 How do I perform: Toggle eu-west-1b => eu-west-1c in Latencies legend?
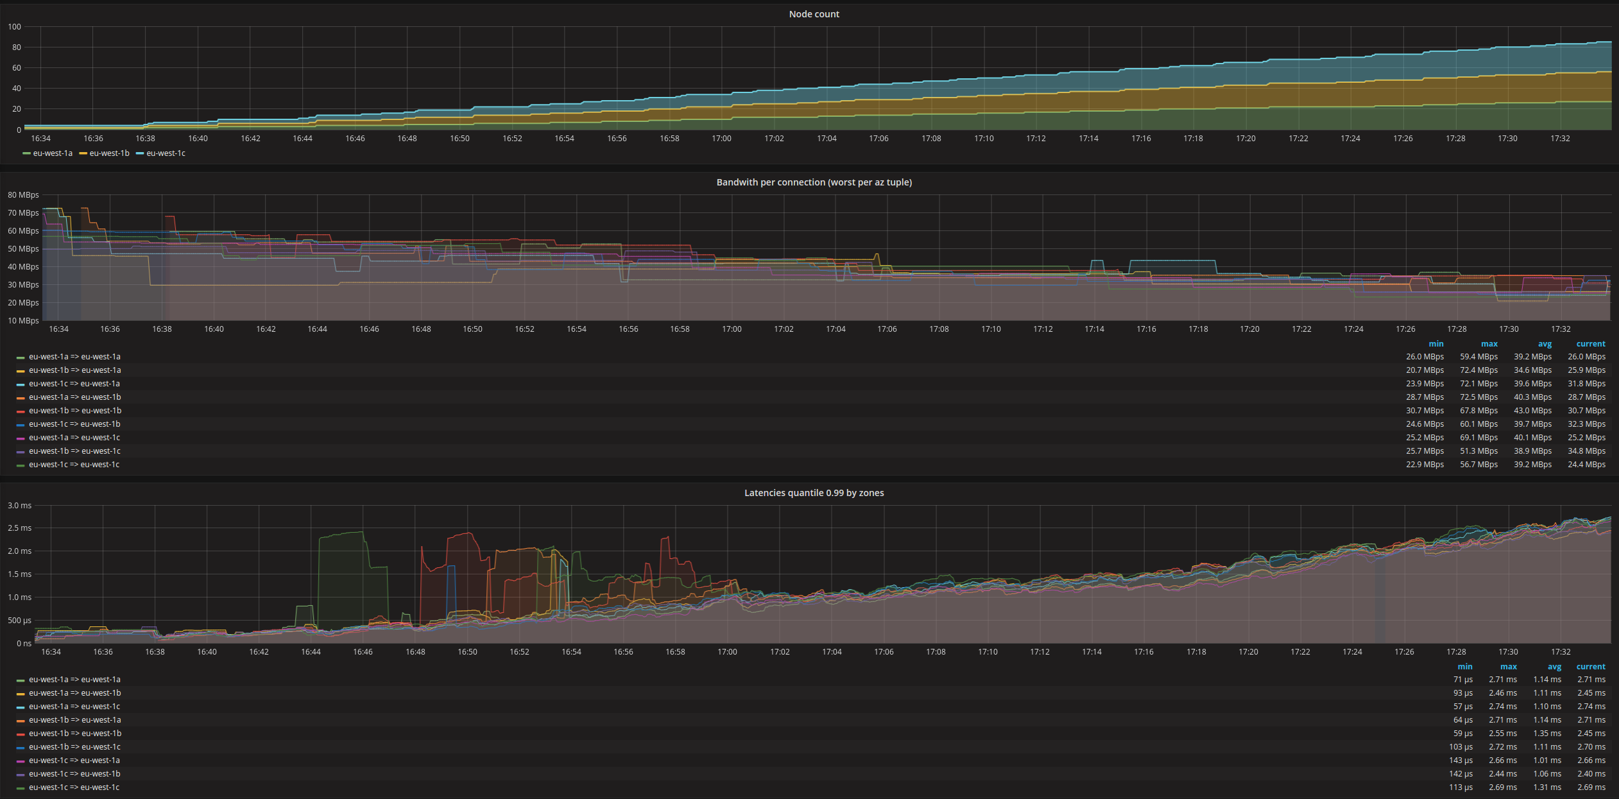[x=74, y=747]
